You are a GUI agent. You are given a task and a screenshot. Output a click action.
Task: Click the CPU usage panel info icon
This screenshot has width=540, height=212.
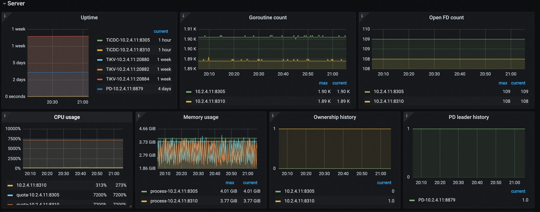point(4,115)
